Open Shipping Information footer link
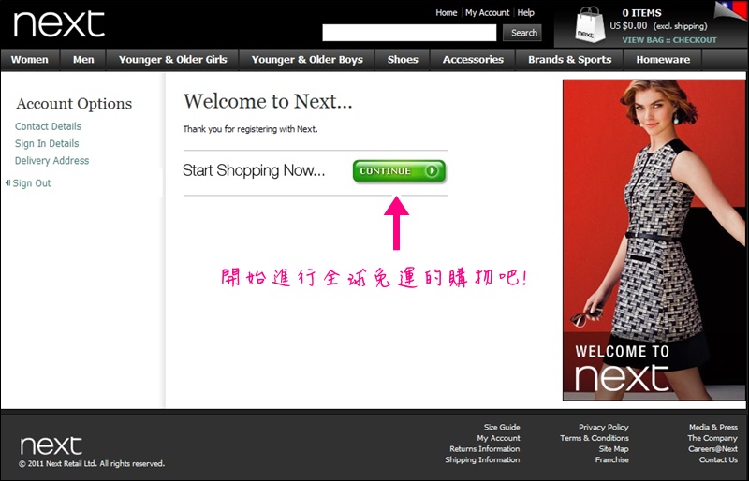 (482, 460)
